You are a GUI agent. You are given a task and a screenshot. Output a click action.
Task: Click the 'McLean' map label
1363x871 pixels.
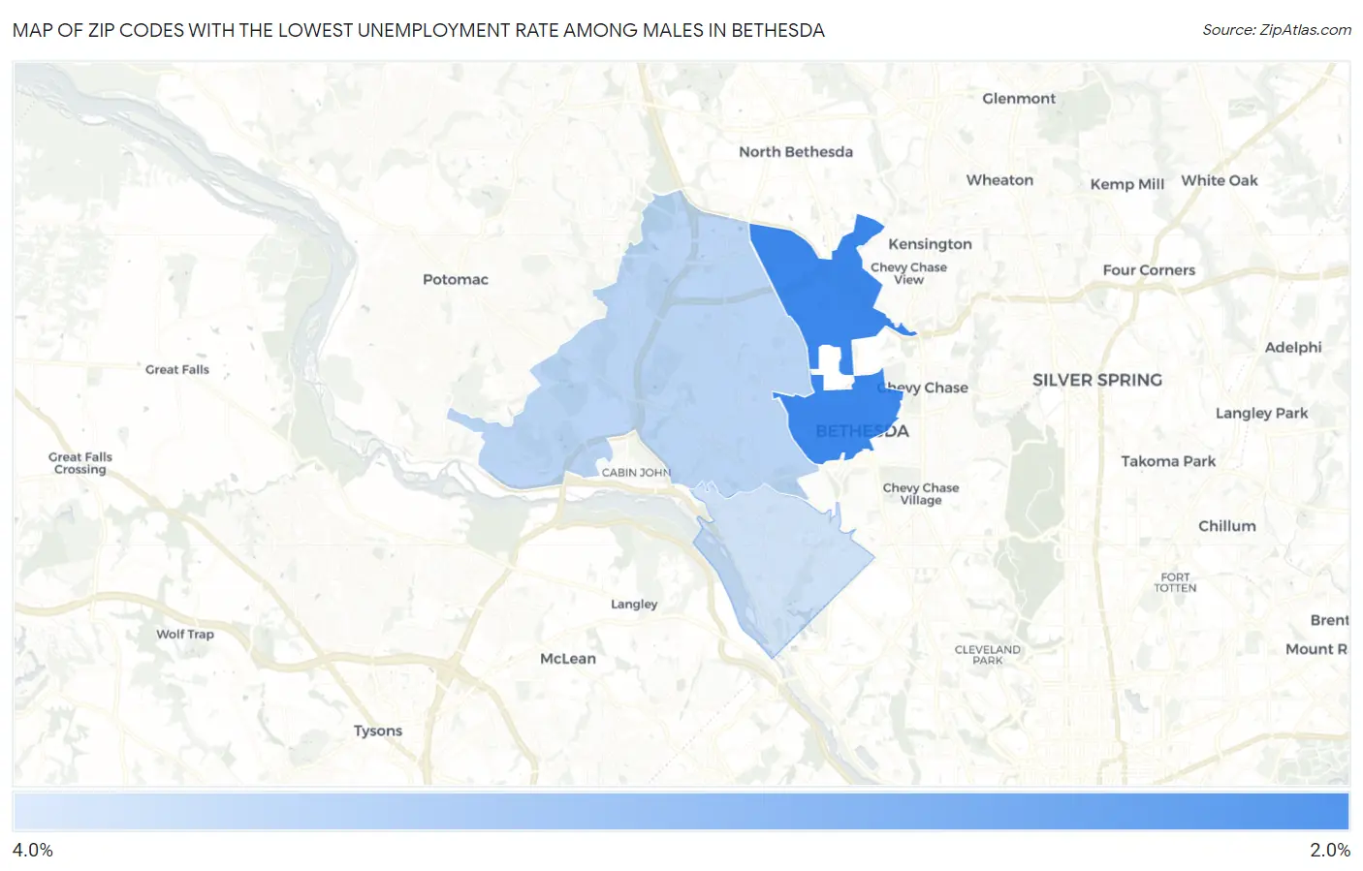pyautogui.click(x=568, y=658)
